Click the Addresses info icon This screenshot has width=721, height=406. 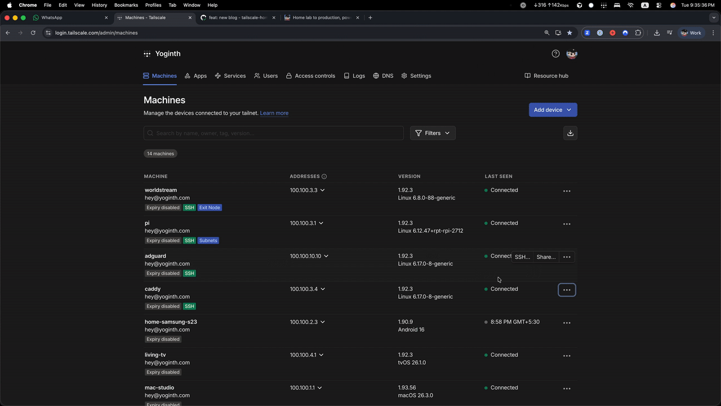(324, 176)
